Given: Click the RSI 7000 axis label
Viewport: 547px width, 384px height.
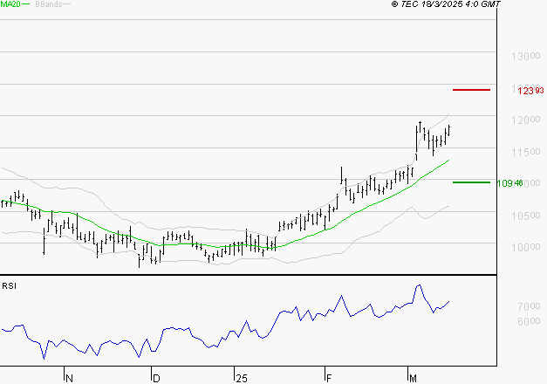Looking at the screenshot, I should [x=529, y=306].
